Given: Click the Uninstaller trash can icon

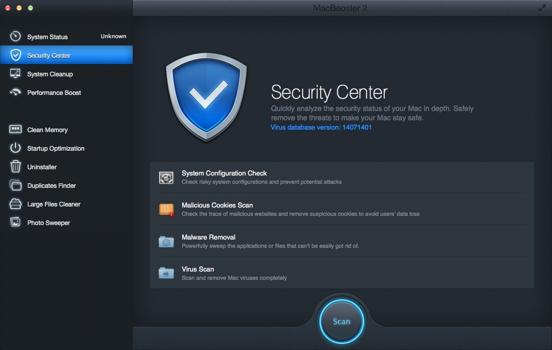Looking at the screenshot, I should click(x=15, y=167).
